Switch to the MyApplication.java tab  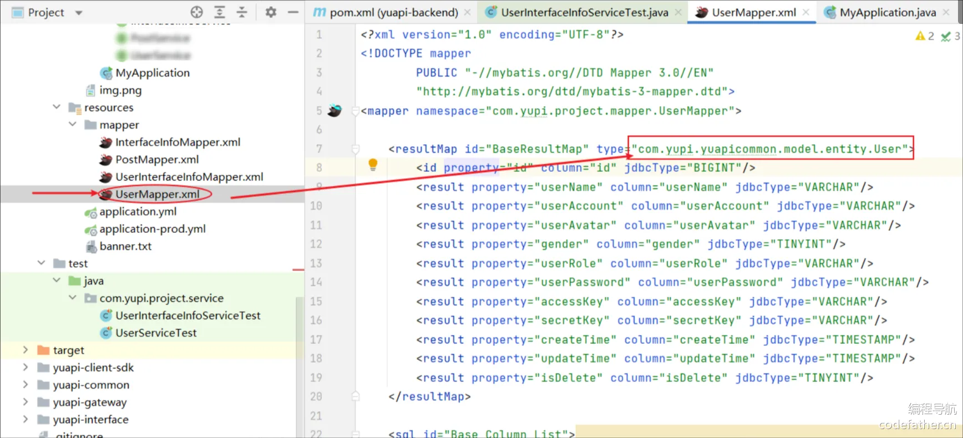pyautogui.click(x=888, y=12)
